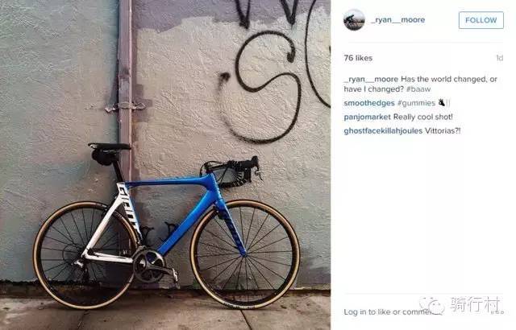Open the #baaw hashtag

coord(418,89)
